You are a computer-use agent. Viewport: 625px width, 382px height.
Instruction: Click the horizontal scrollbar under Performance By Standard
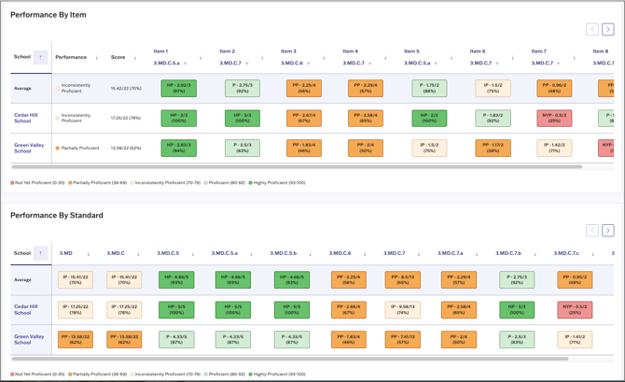(x=290, y=359)
